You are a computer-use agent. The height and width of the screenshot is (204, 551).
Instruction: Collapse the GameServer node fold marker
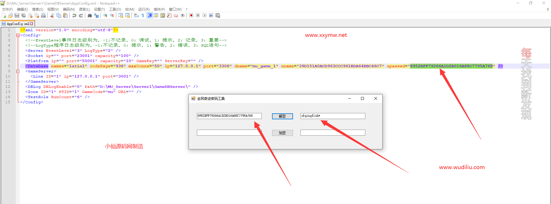(x=18, y=71)
